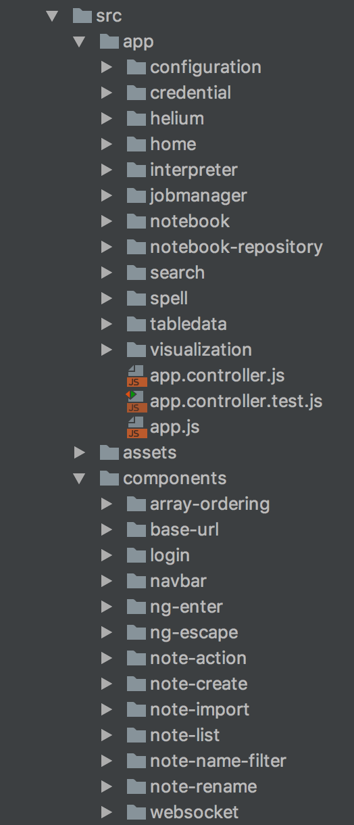354x825 pixels.
Task: Expand the websocket folder arrow
Action: [x=107, y=812]
